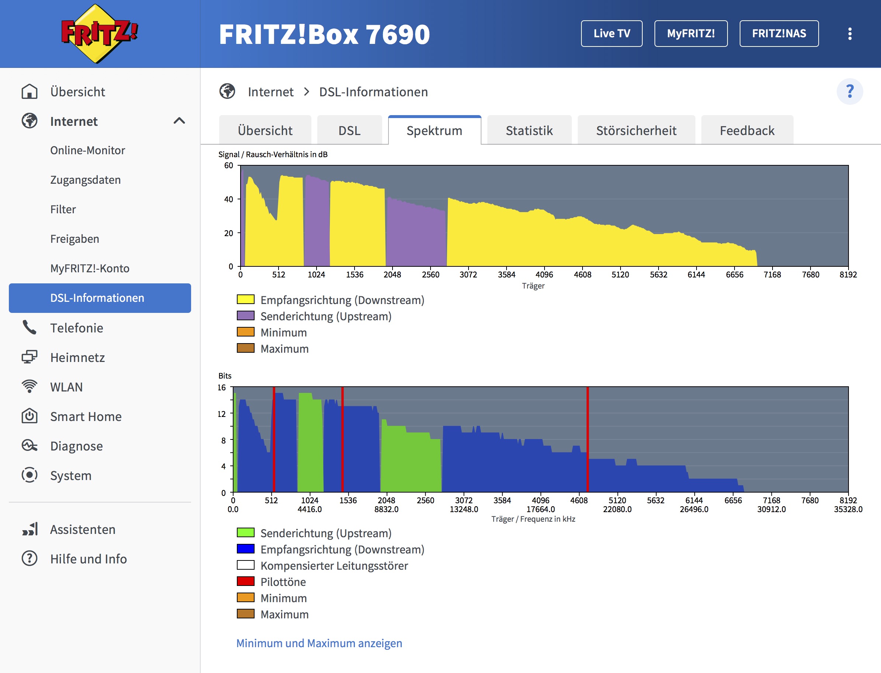Expand the Heimnetz menu section

click(77, 357)
